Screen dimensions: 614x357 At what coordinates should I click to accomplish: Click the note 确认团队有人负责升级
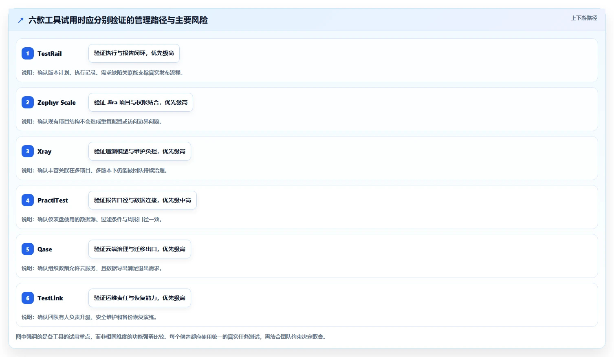pos(89,317)
